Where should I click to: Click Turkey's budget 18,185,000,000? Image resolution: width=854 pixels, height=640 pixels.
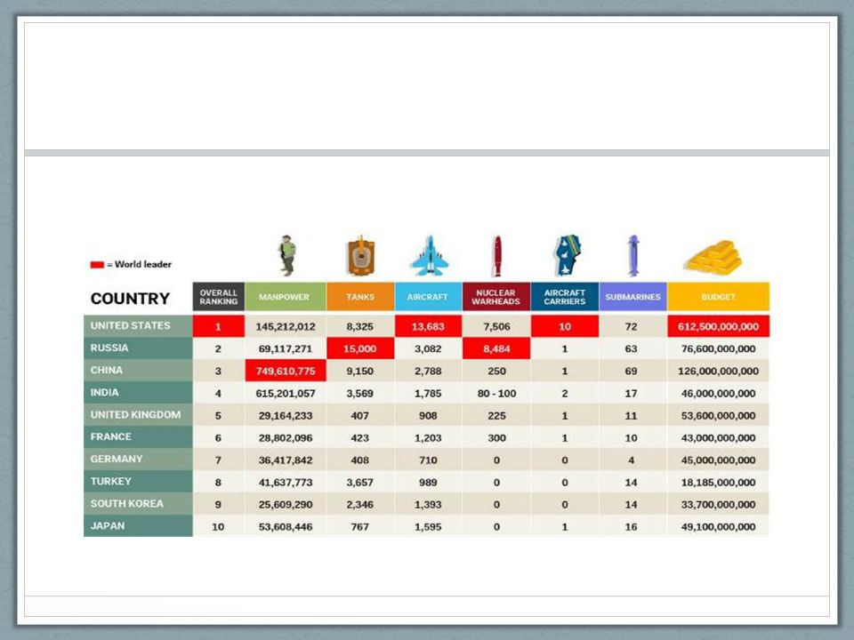click(719, 483)
